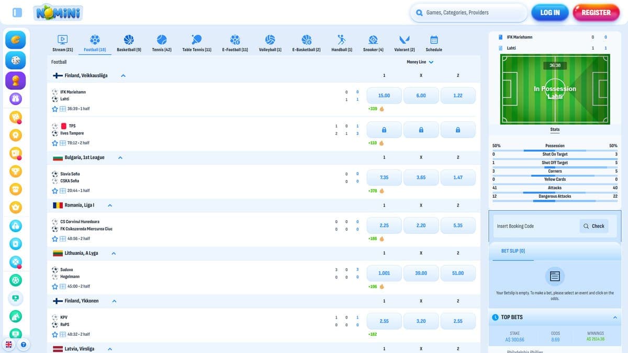Screen dimensions: 628x353
Task: Collapse the Finland, Veikkausliiga league section
Action: (x=124, y=76)
